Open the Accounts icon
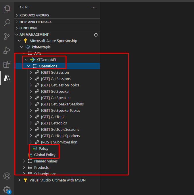Viewport: 194px width, 195px height. click(7, 176)
